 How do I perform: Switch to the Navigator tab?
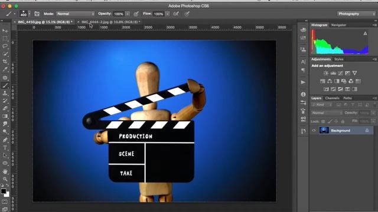tap(338, 25)
